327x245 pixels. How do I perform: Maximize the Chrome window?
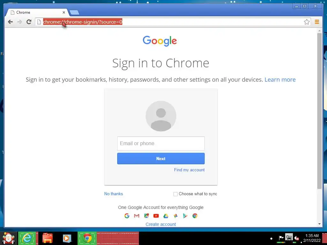pos(304,6)
